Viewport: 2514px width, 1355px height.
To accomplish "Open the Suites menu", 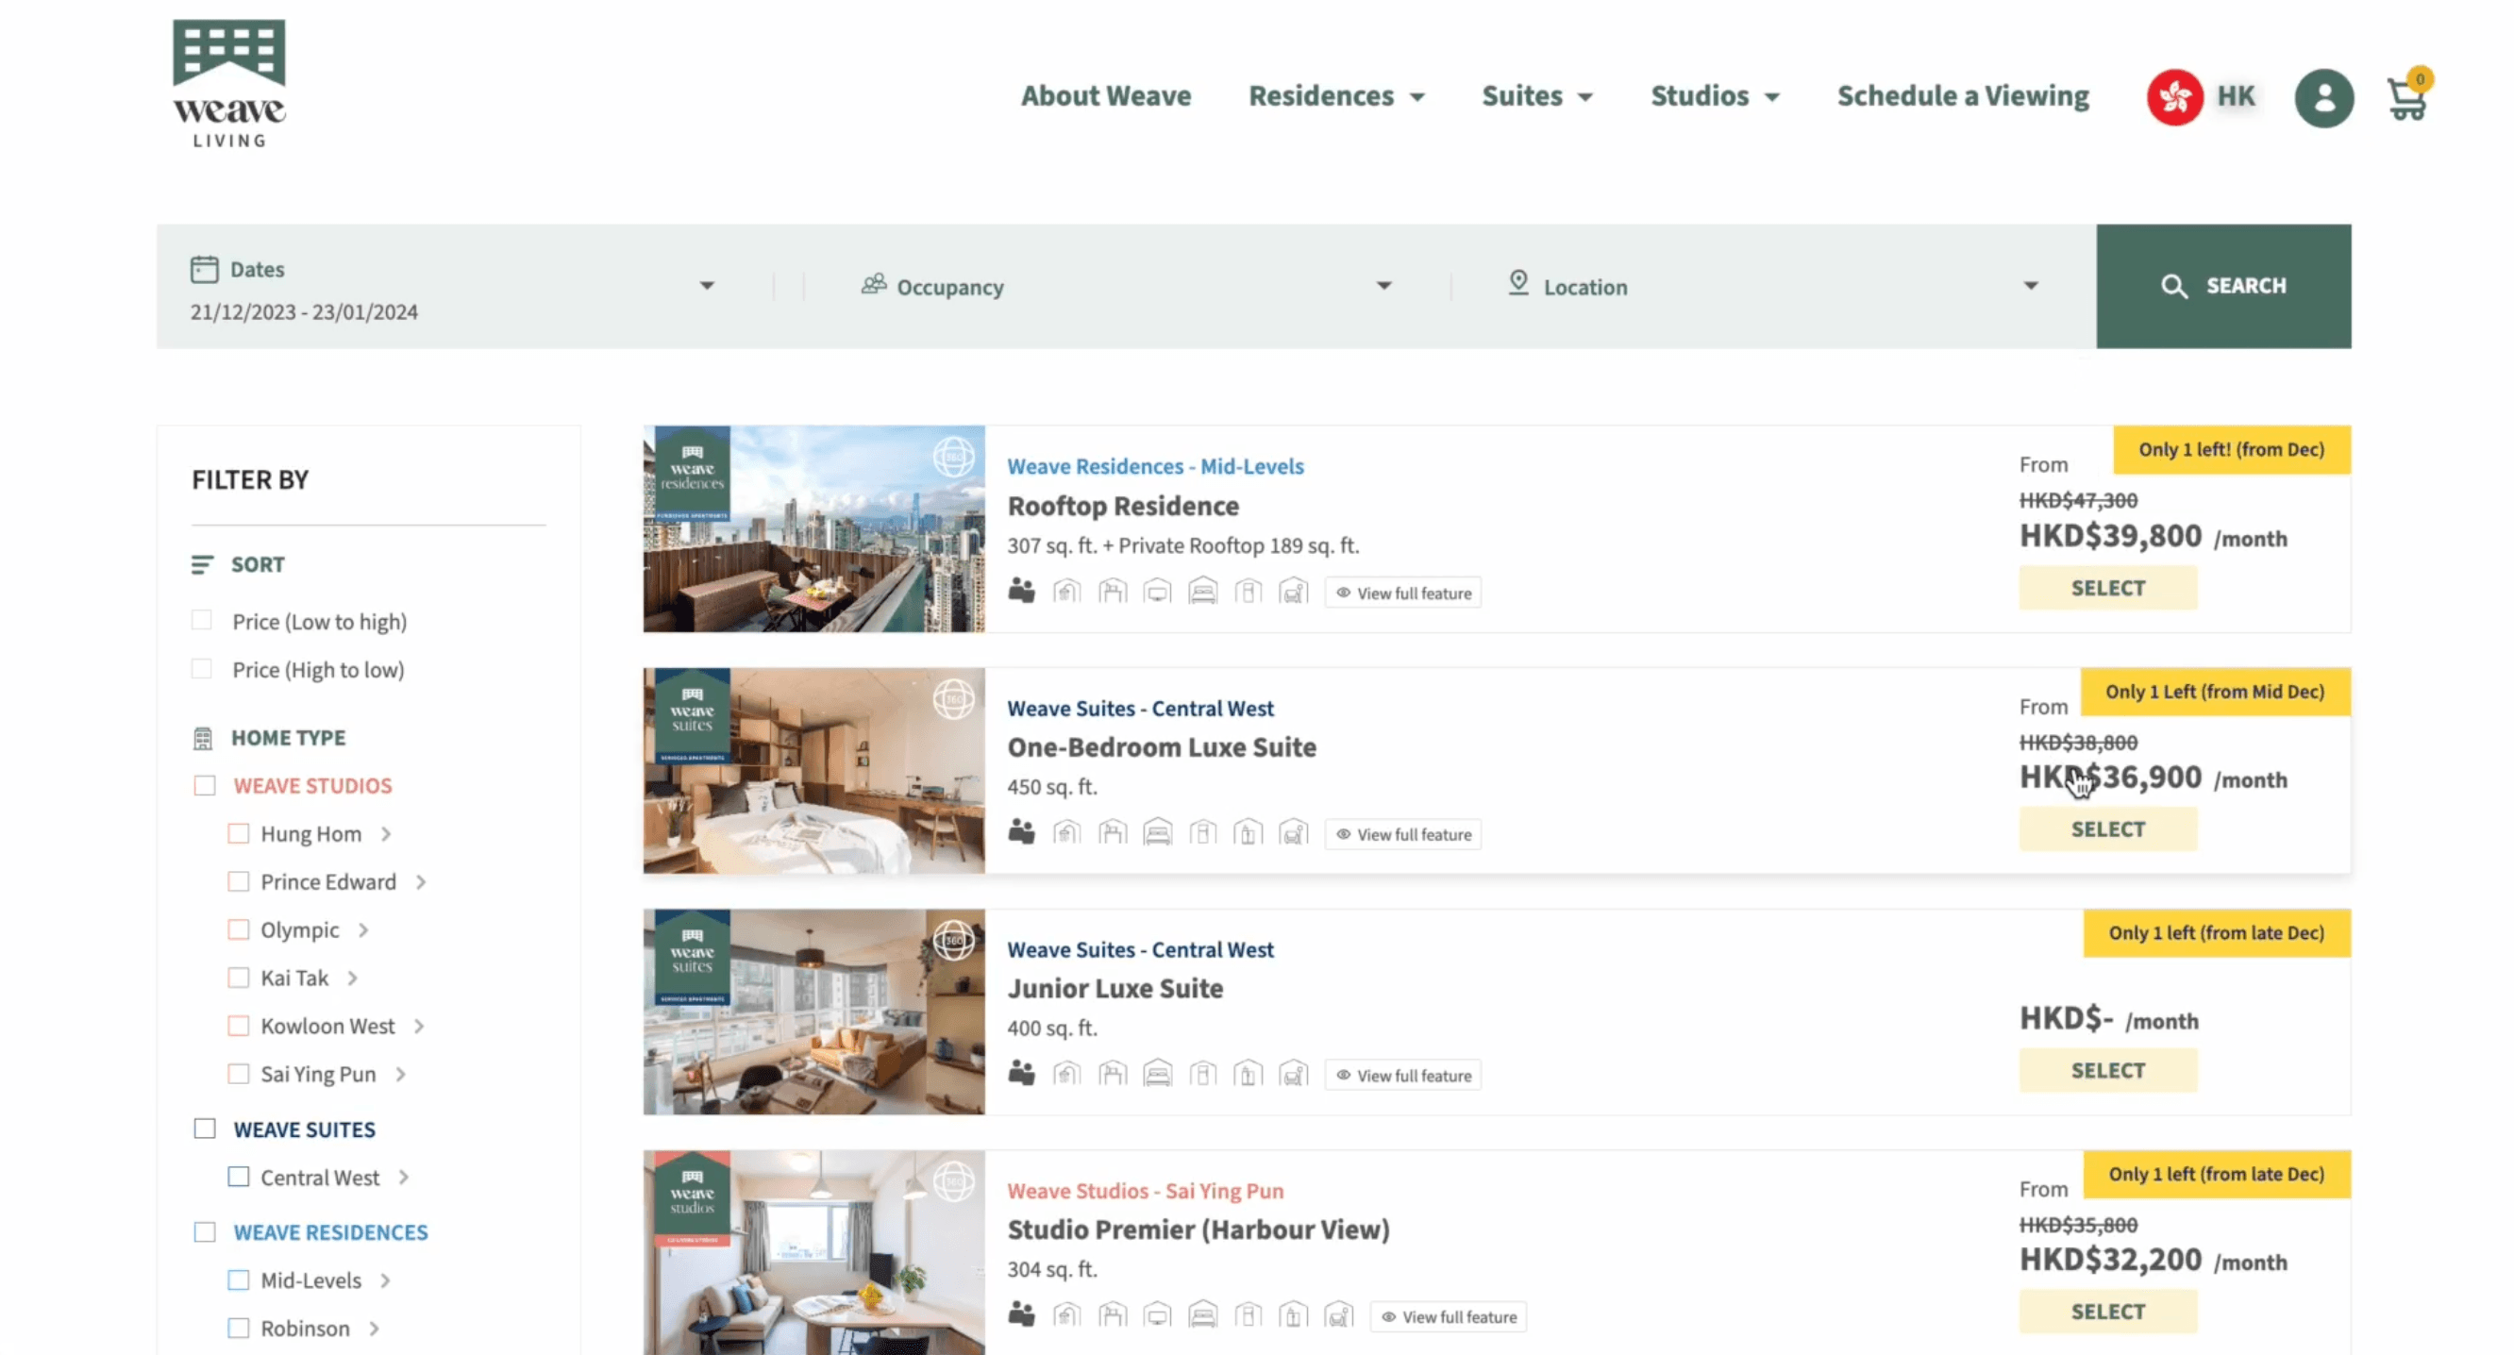I will click(1537, 95).
